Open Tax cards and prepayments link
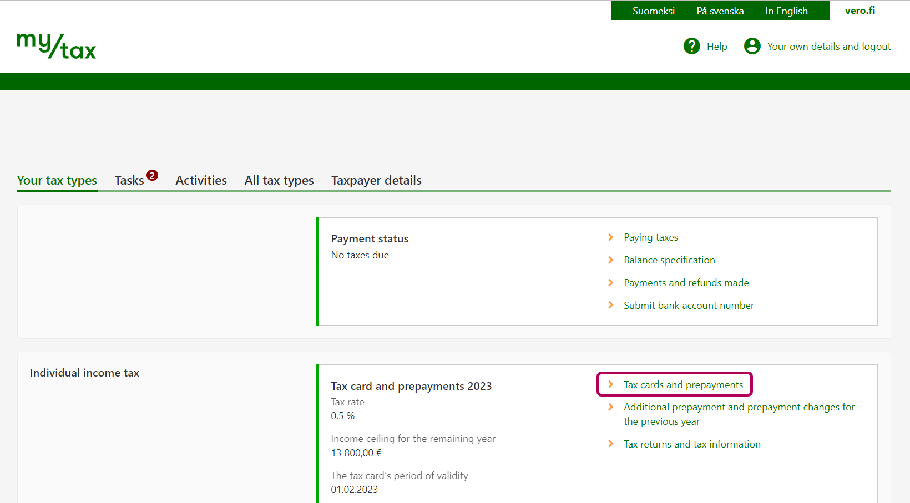Viewport: 910px width, 503px height. click(x=683, y=385)
